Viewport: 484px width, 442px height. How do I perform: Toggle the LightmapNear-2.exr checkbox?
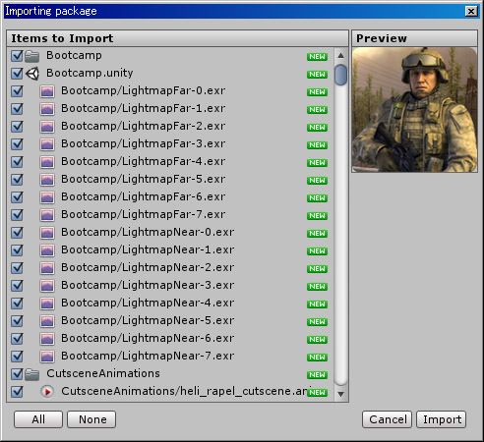coord(17,268)
